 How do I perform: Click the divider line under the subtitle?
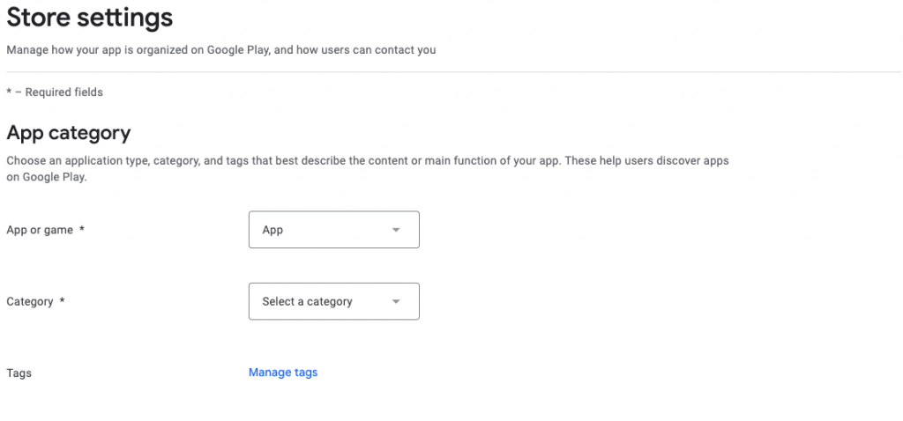tap(451, 71)
